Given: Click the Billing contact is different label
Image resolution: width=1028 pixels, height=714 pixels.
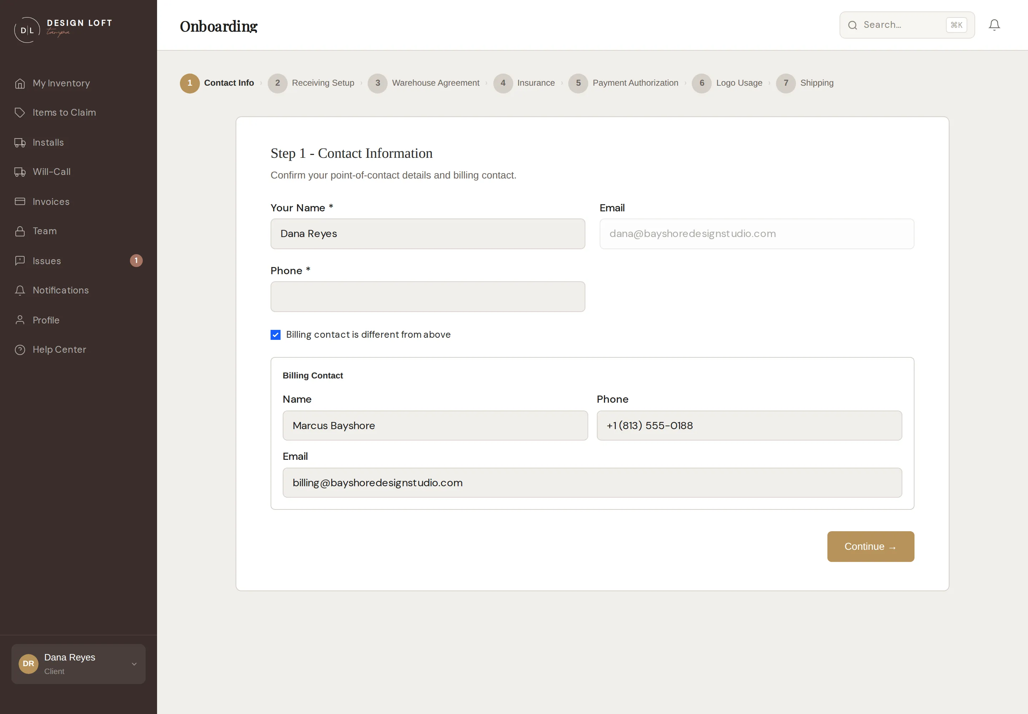Looking at the screenshot, I should [x=368, y=335].
